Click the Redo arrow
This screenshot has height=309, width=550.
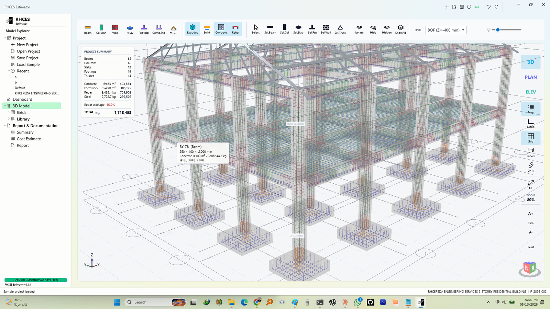496,7
